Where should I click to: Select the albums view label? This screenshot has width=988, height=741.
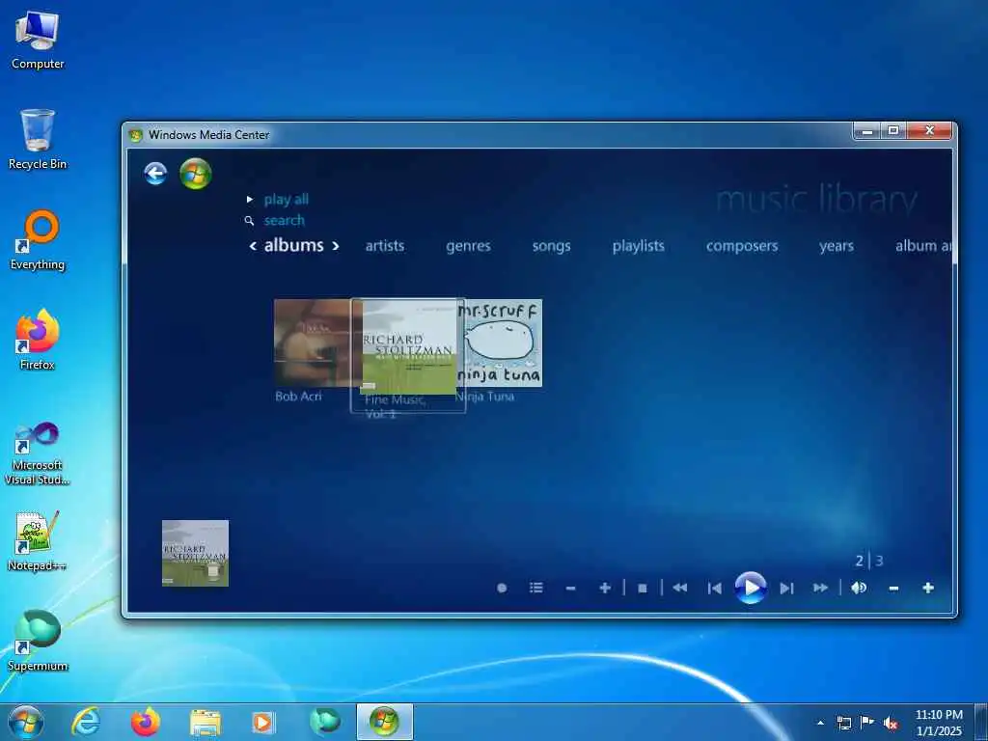coord(293,245)
